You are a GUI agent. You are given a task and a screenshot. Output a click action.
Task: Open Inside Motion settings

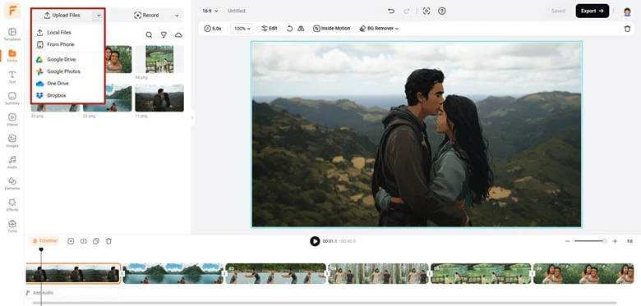coord(331,29)
